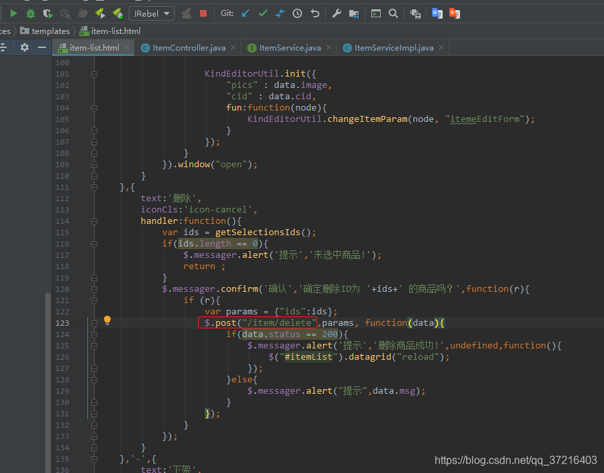
Task: Collapse the handler function fold at line 114
Action: pyautogui.click(x=95, y=221)
